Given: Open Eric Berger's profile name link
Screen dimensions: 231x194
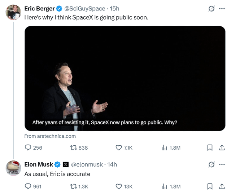Looking at the screenshot, I should [39, 8].
